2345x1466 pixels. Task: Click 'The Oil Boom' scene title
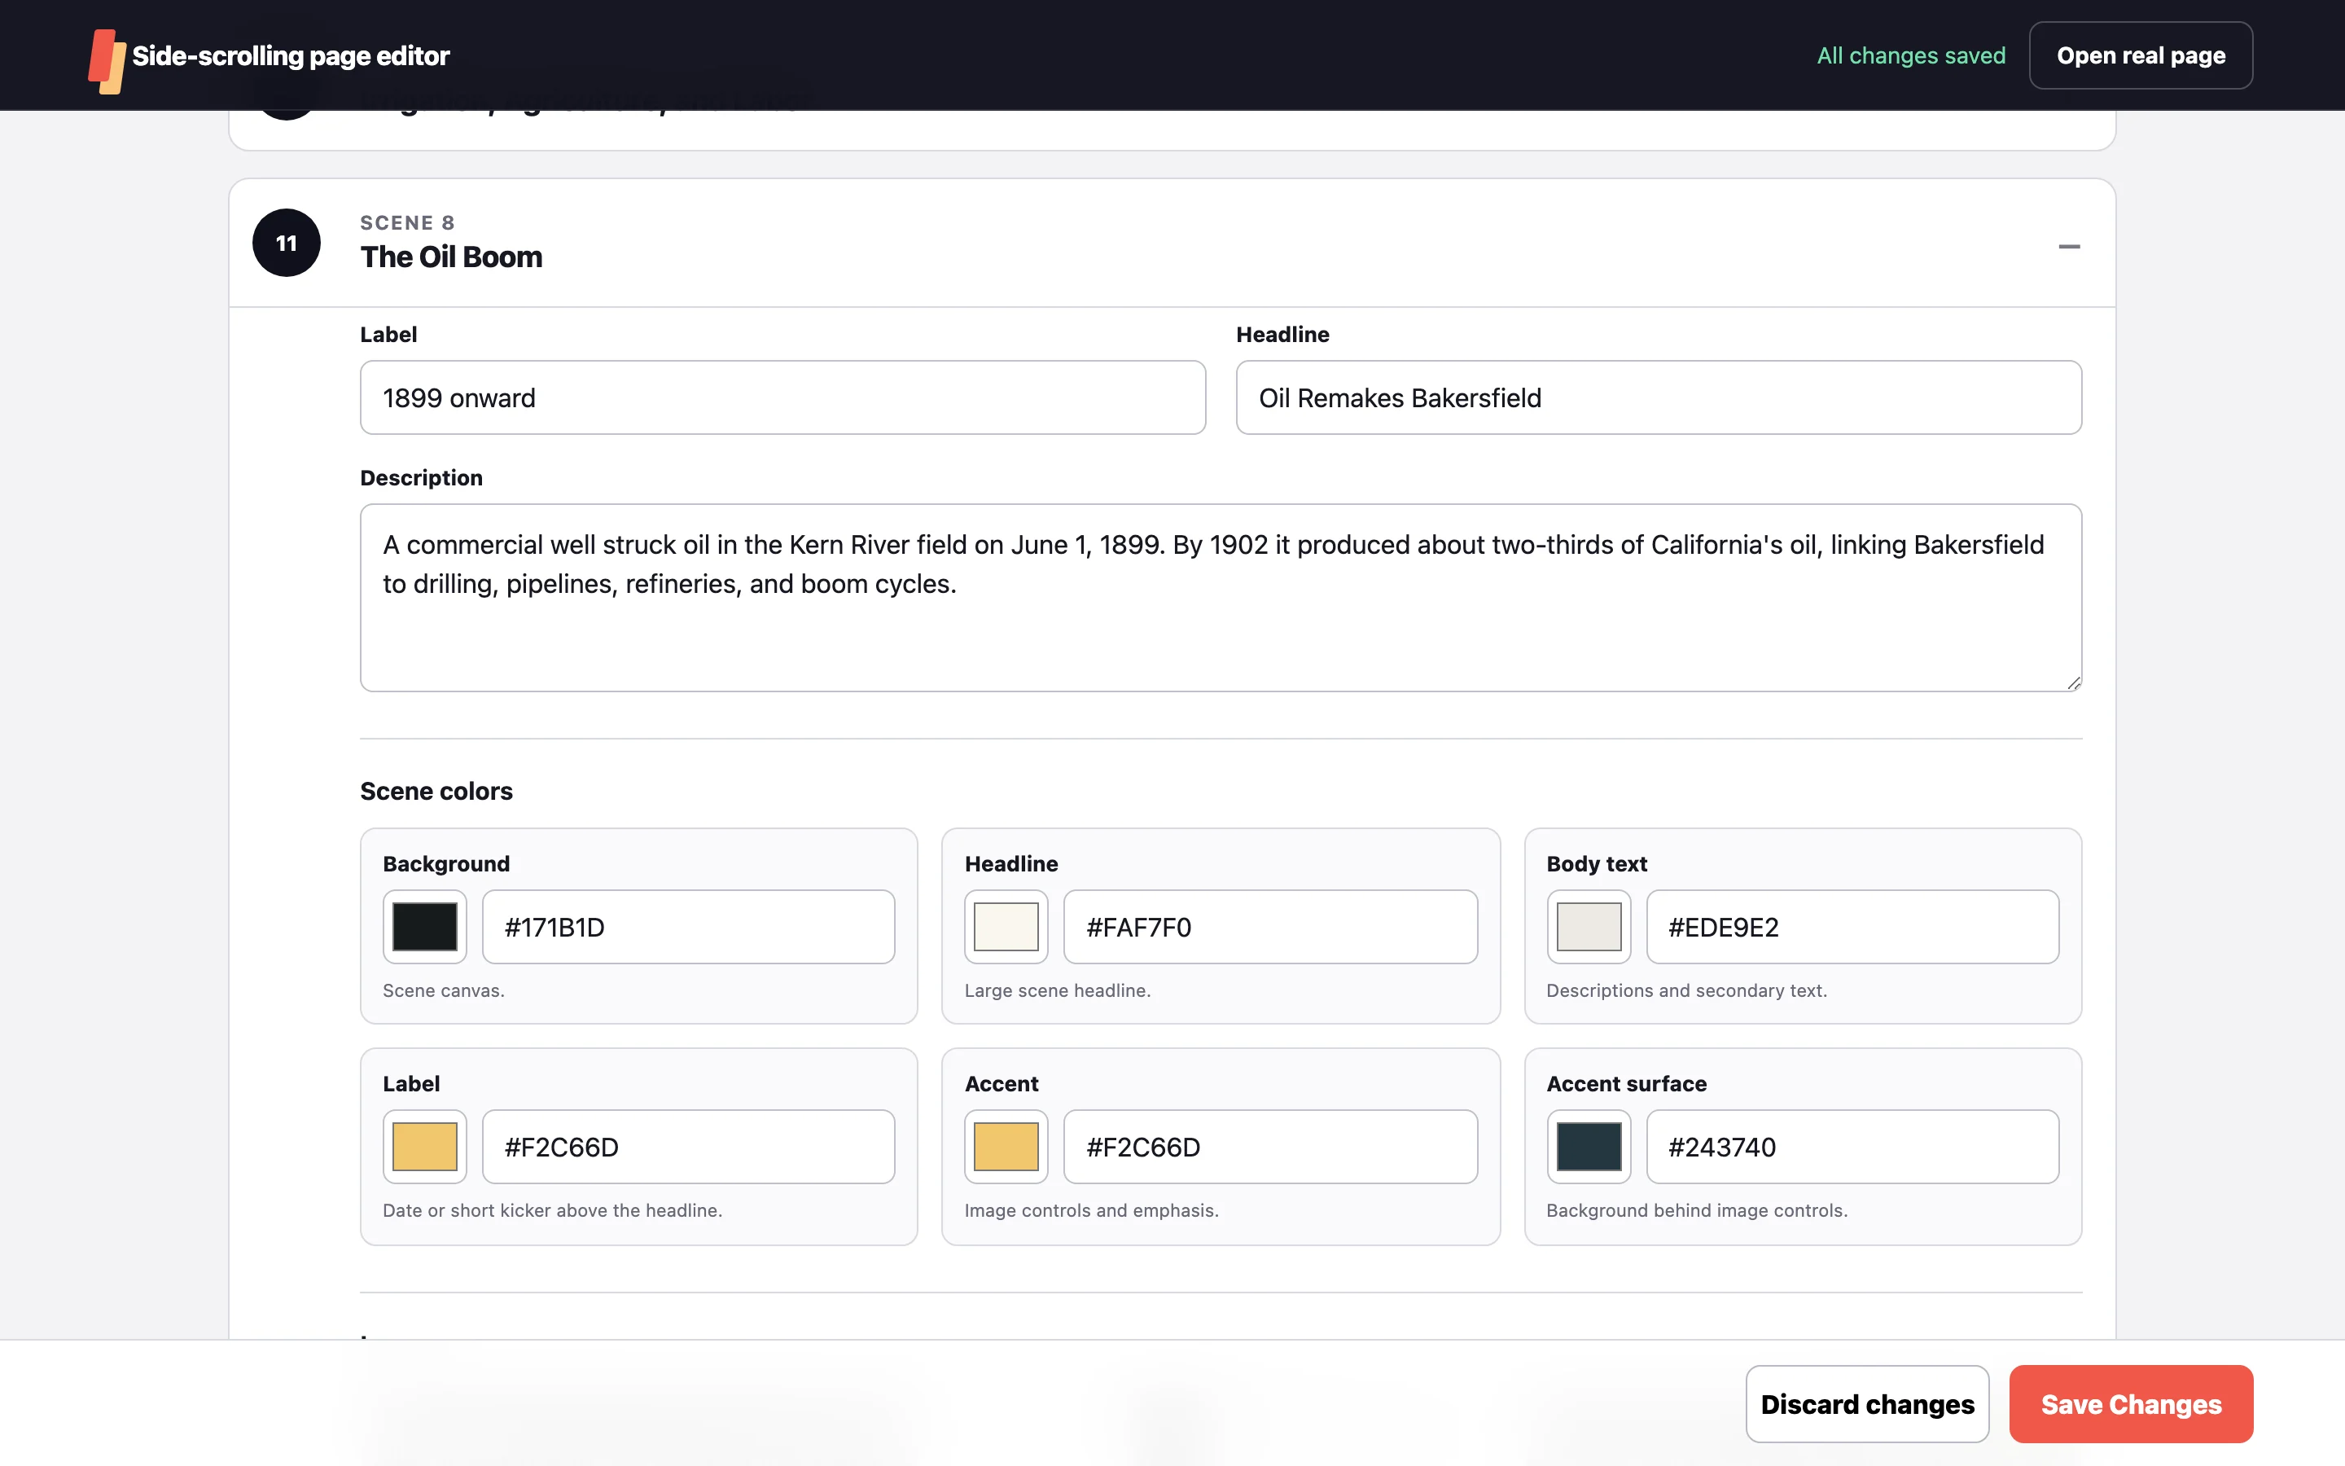pyautogui.click(x=452, y=257)
